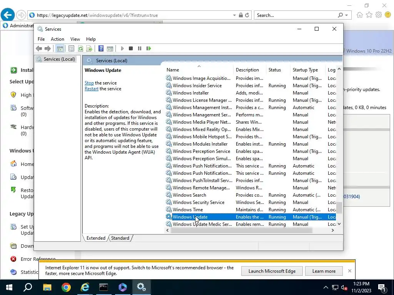Click the gear icon of Windows Perception Service
This screenshot has width=394, height=295.
tap(169, 151)
